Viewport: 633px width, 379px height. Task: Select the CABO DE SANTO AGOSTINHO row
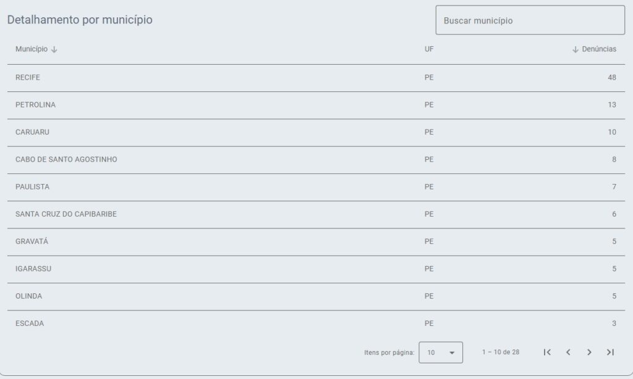[316, 160]
